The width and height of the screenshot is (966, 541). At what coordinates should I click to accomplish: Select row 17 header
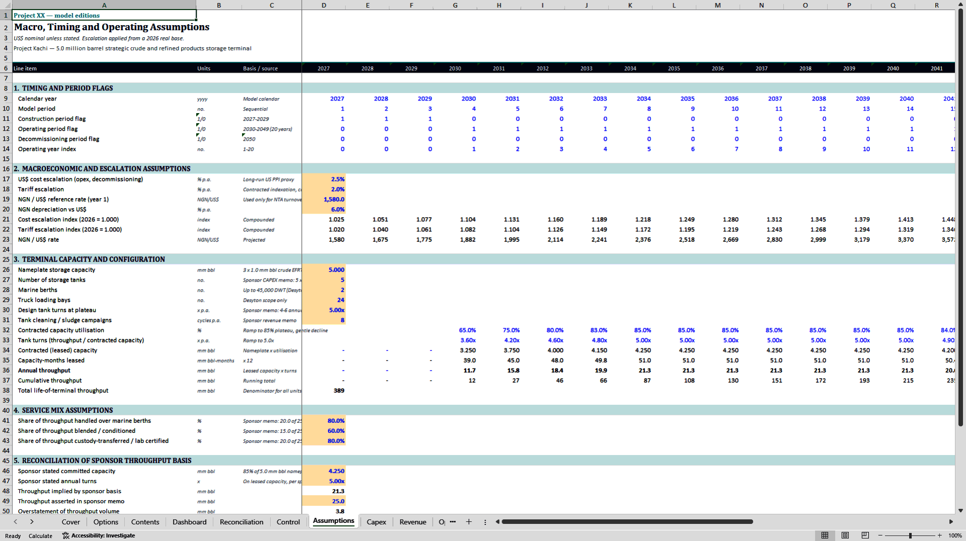tap(6, 179)
